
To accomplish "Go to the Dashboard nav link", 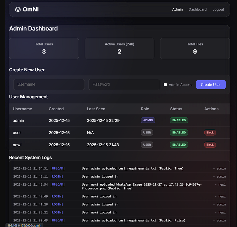I will point(197,9).
